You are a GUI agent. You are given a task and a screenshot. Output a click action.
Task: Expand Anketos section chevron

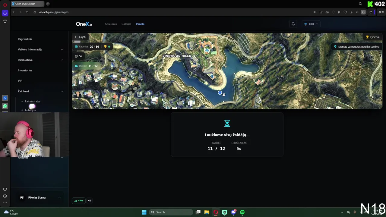pos(62,158)
